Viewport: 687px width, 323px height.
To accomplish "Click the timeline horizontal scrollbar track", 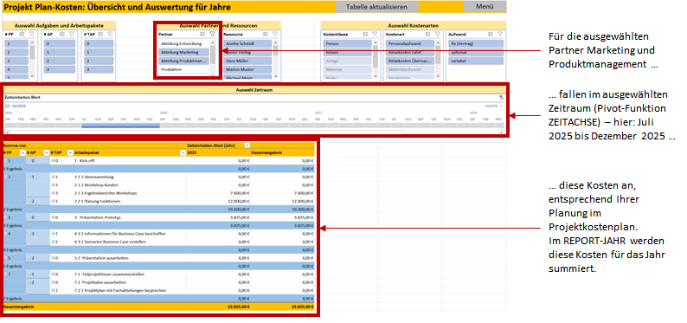I will click(x=254, y=132).
